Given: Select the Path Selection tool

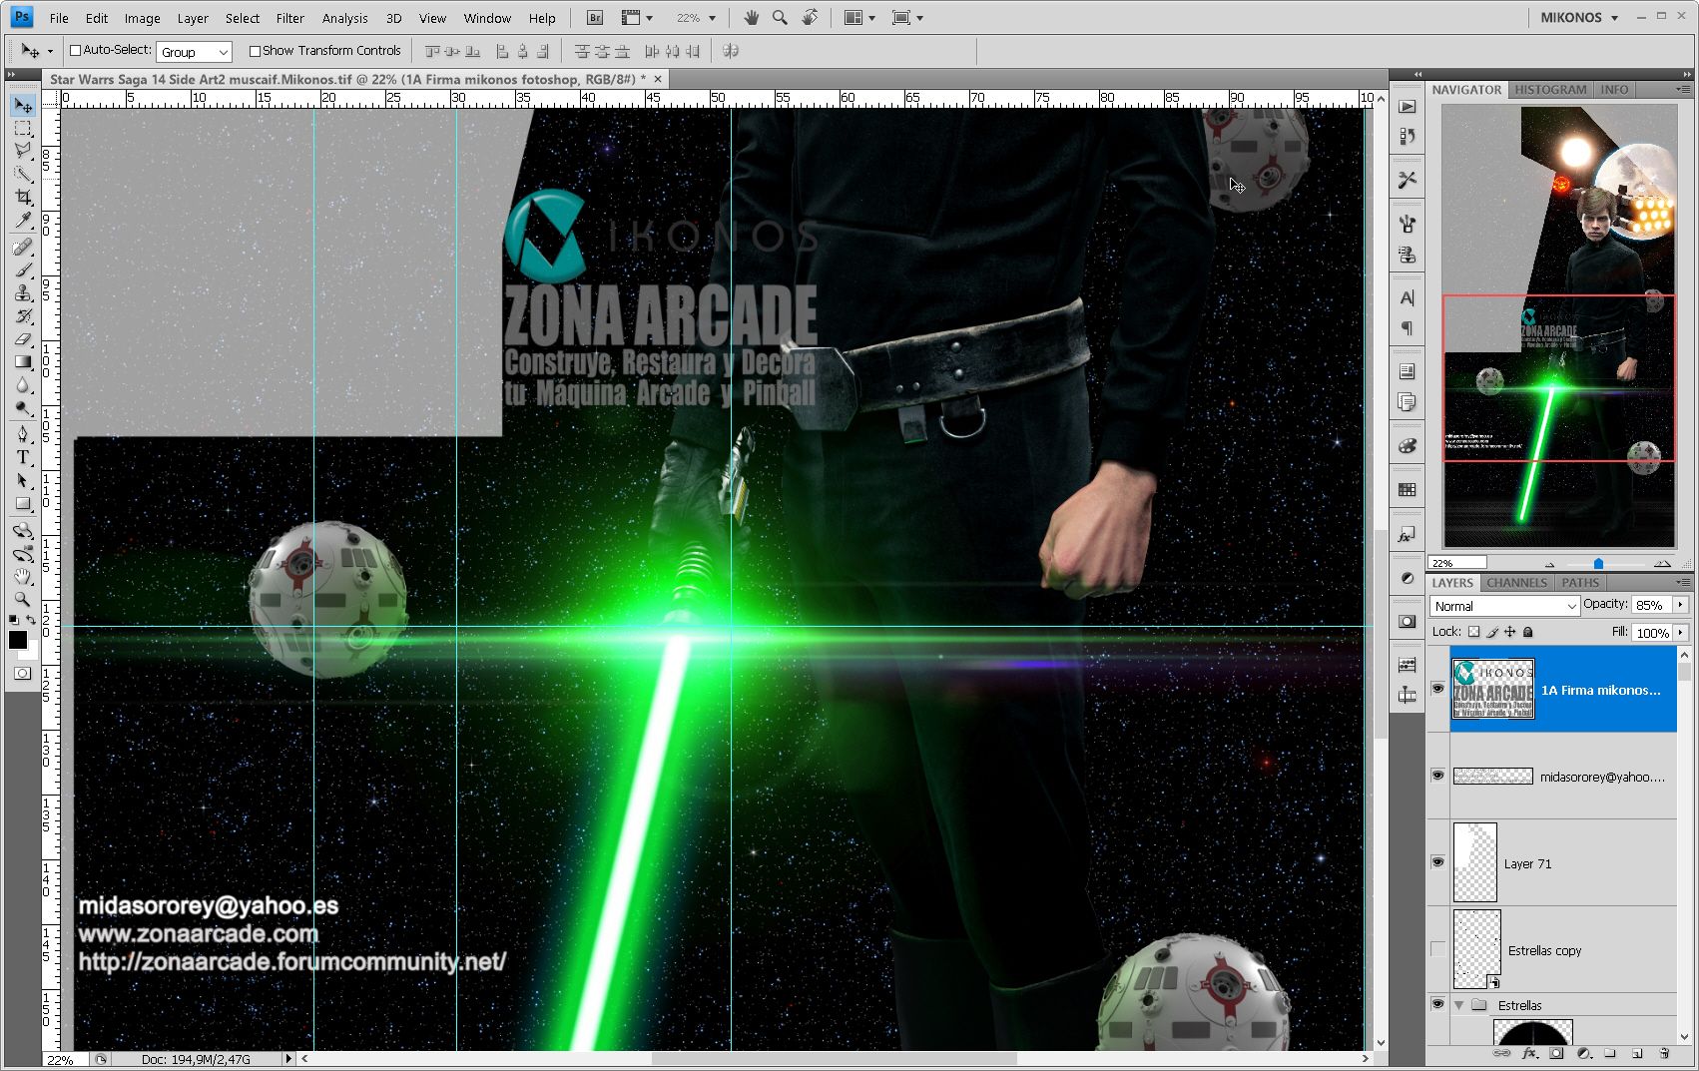Looking at the screenshot, I should tap(23, 480).
